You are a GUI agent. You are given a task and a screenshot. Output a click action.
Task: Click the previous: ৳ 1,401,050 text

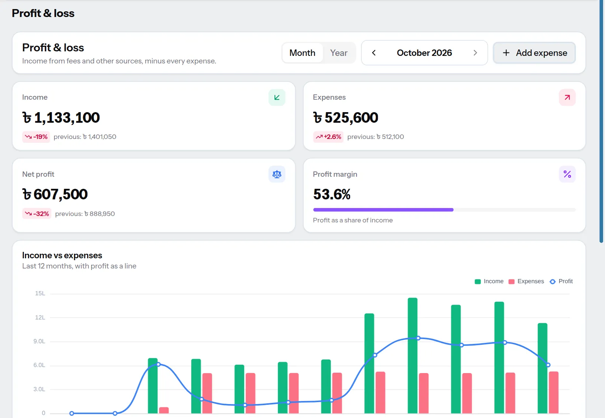pos(85,137)
